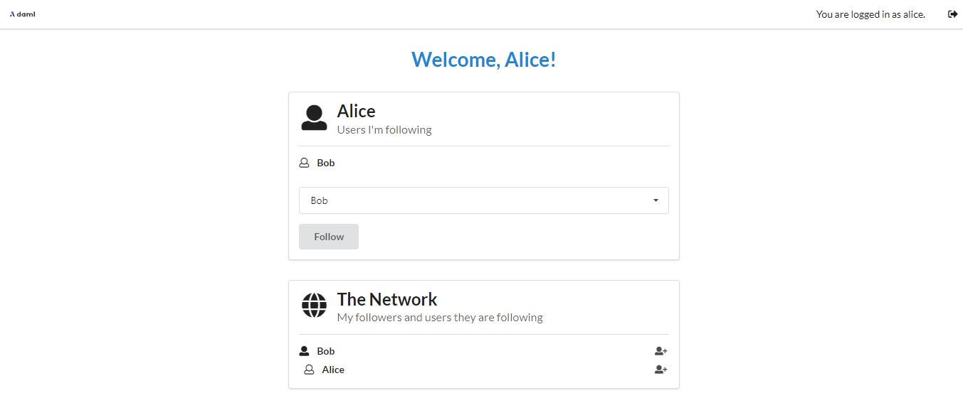Expand the dropdown using its caret arrow
The height and width of the screenshot is (393, 963).
(x=656, y=200)
